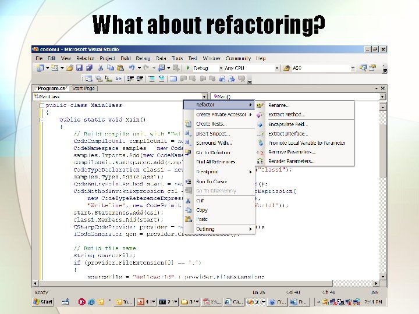The height and width of the screenshot is (314, 419).
Task: Switch to the Program.cs tab
Action: (51, 88)
